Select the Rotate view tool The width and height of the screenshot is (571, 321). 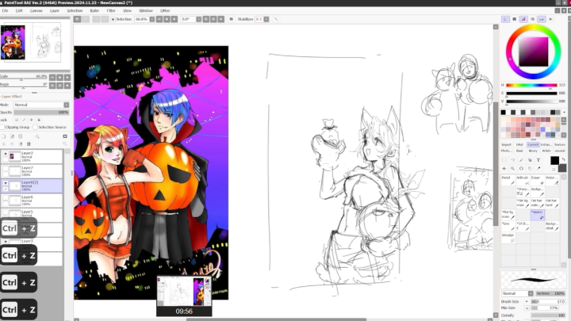point(521,169)
